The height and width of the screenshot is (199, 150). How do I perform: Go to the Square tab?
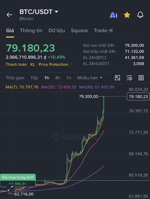point(79,31)
